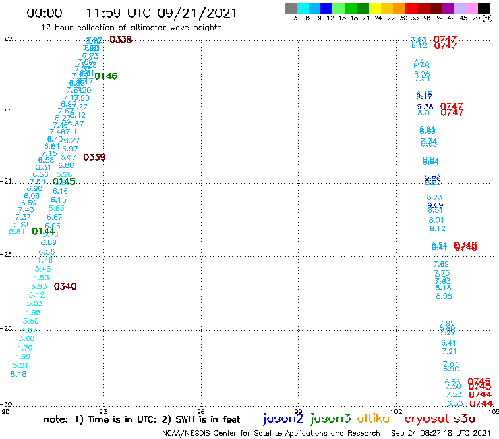
Task: Click the wave height value '5.21'
Action: (x=20, y=365)
